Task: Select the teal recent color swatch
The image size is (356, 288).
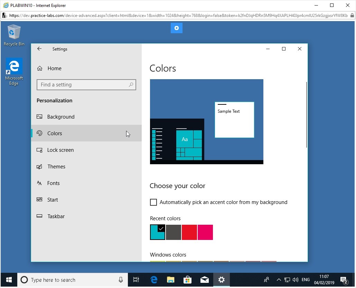Action: [x=158, y=232]
